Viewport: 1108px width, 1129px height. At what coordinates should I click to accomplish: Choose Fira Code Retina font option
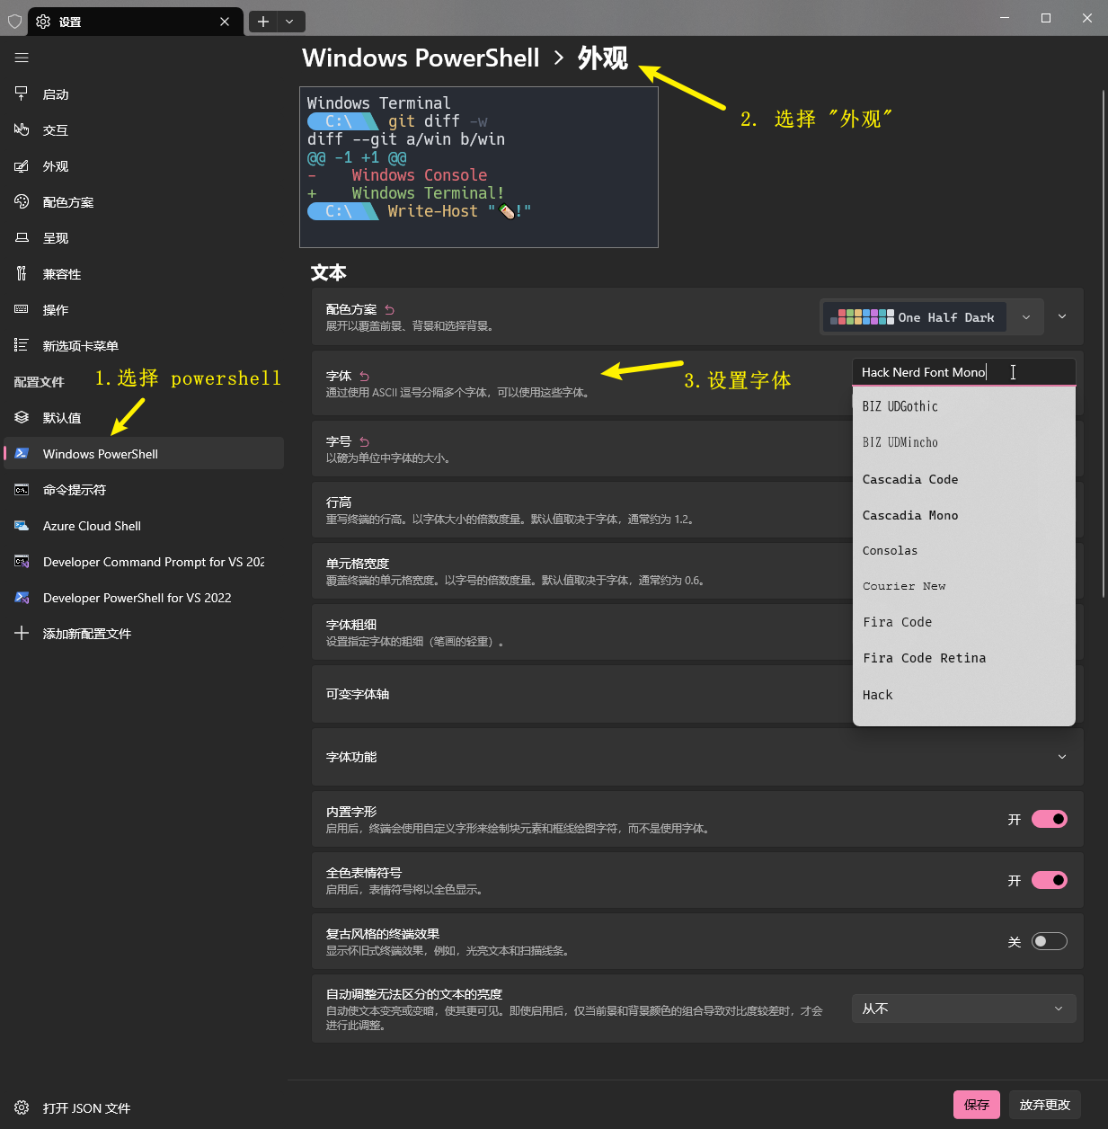tap(924, 658)
